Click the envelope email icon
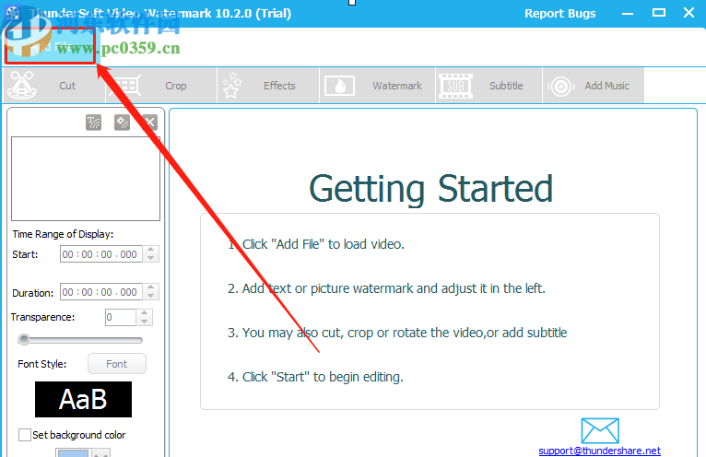This screenshot has width=706, height=457. tap(600, 431)
